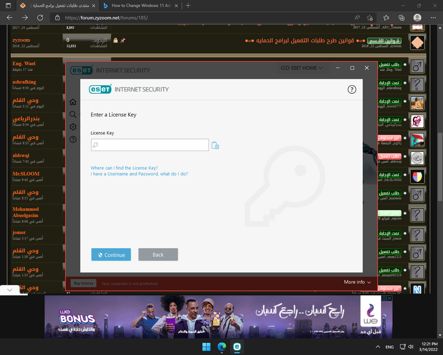This screenshot has width=443, height=355.
Task: Click the WE Bonus banner ad
Action: 218,317
